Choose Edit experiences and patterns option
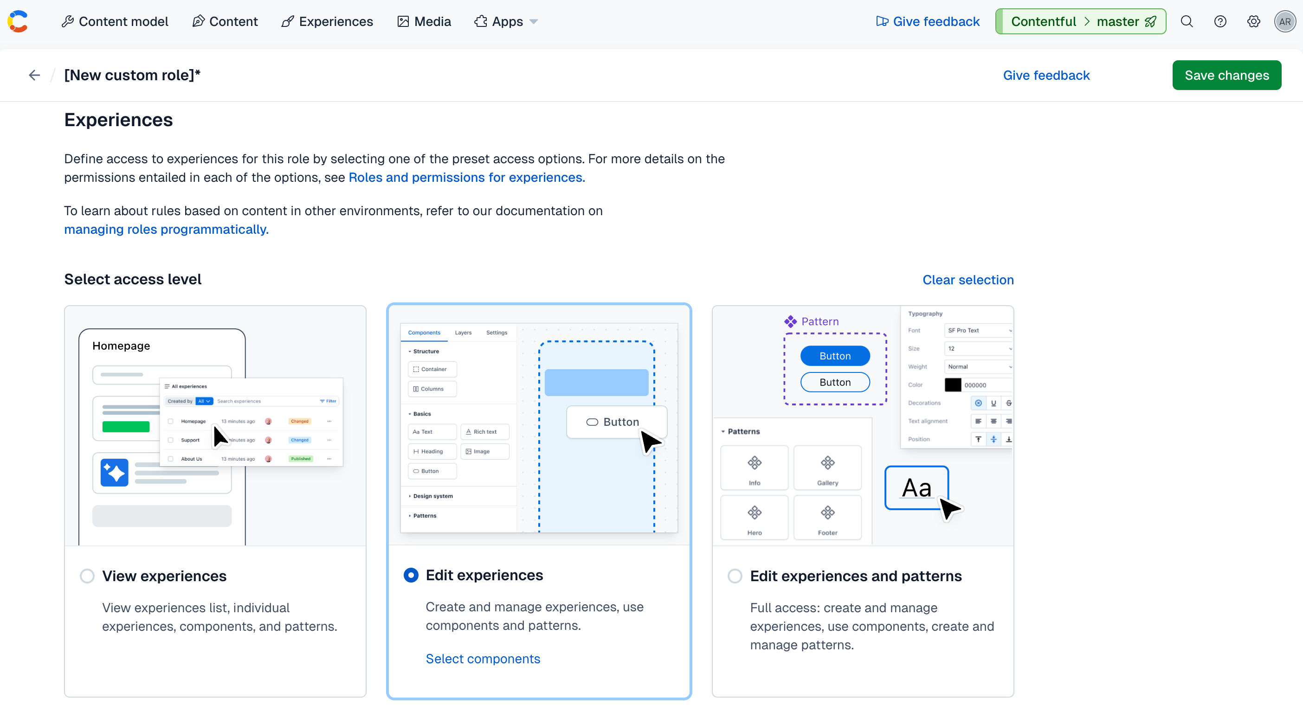The image size is (1303, 705). click(x=735, y=576)
